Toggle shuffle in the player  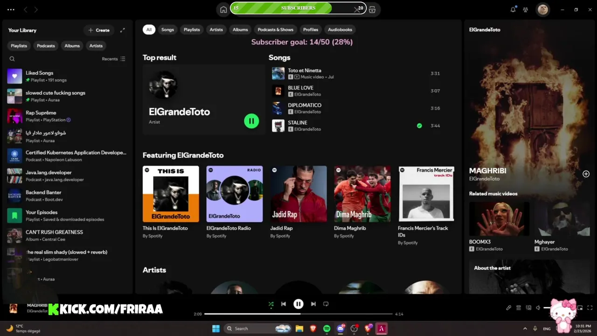click(271, 304)
